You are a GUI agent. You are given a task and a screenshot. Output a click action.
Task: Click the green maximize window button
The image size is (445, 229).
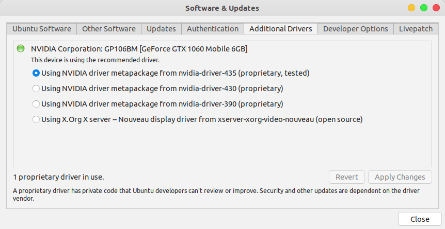pyautogui.click(x=424, y=8)
